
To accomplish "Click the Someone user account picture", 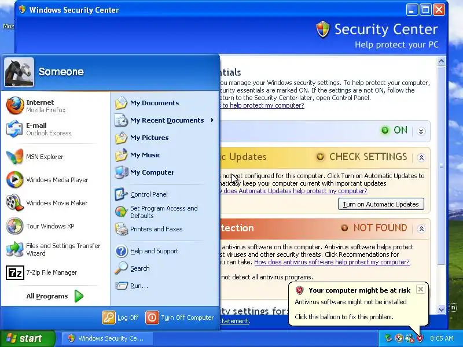I will pos(19,72).
